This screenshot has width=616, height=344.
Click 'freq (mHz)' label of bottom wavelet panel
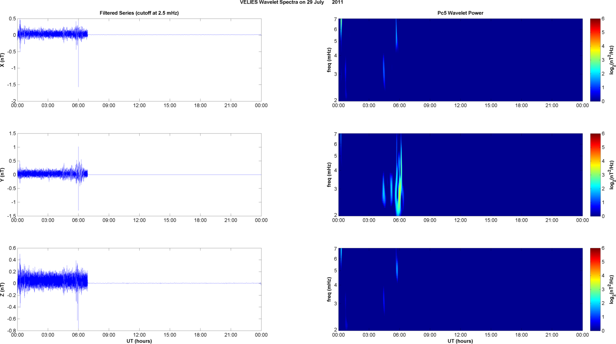click(x=329, y=289)
